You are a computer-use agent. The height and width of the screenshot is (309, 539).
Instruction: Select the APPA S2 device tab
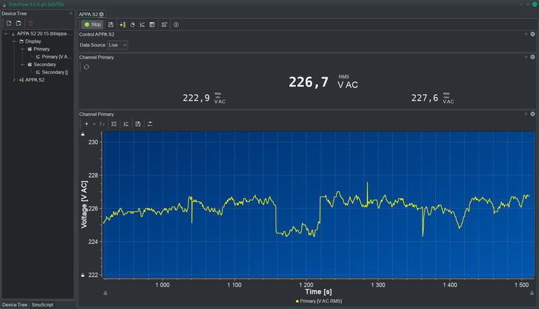[x=88, y=14]
